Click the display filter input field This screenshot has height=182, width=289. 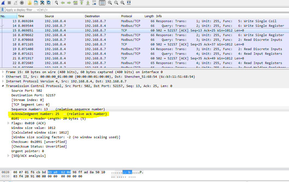[147, 10]
